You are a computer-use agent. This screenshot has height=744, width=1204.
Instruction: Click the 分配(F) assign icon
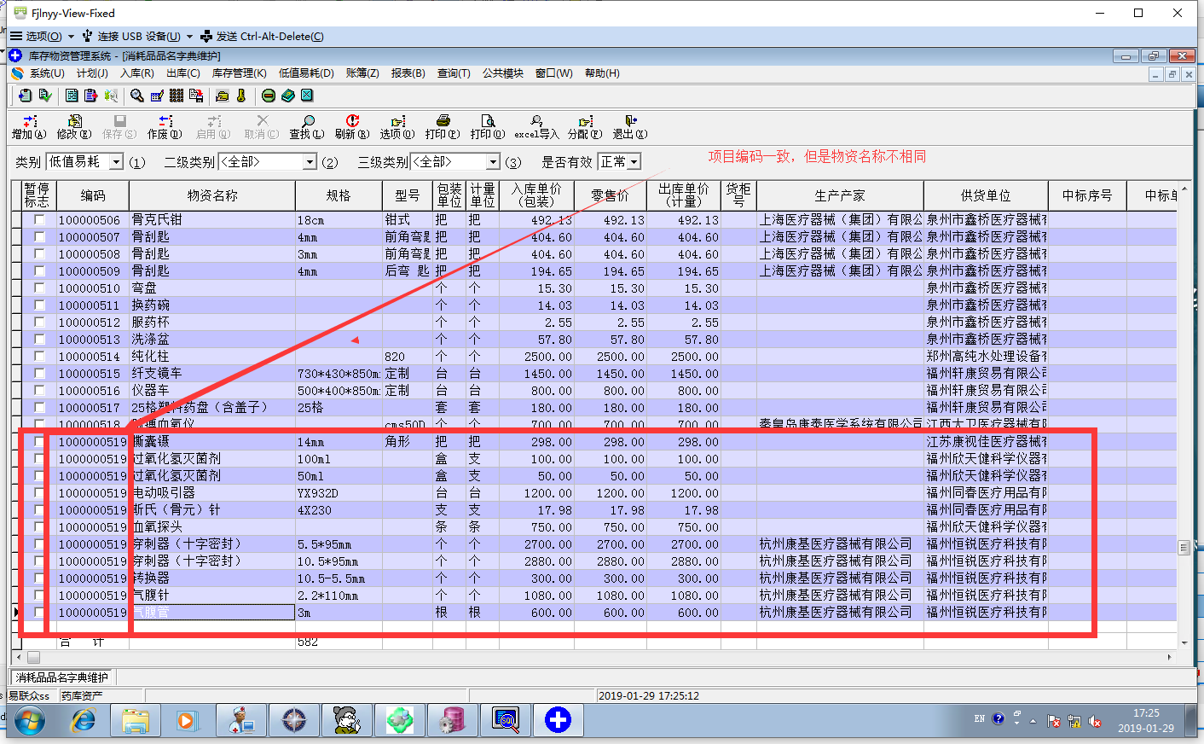tap(585, 122)
